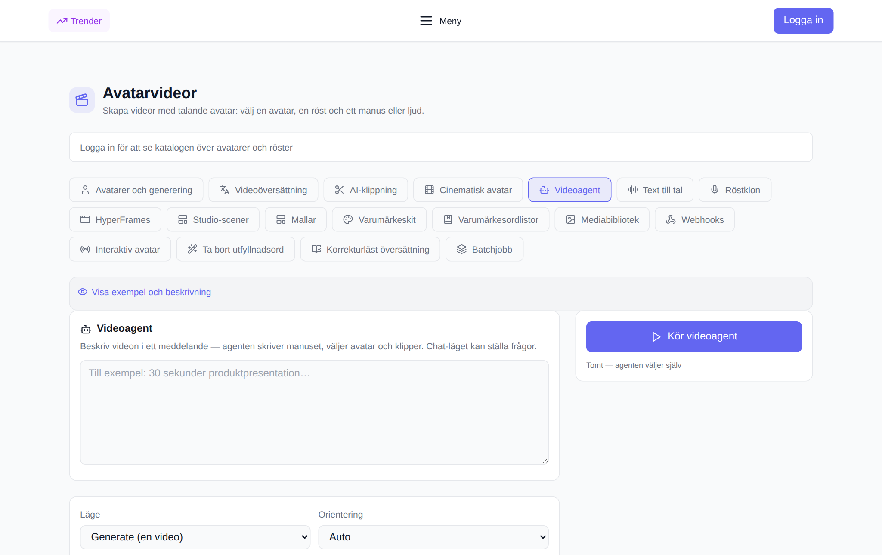Click the text 'Tomt — agenten väljer själv'

(634, 365)
